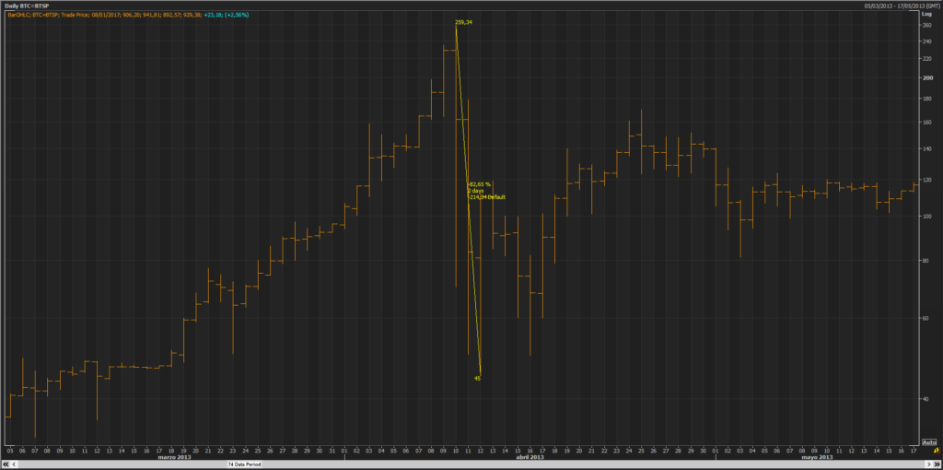Select the 259,34 trendline start label
The width and height of the screenshot is (943, 470).
[463, 22]
